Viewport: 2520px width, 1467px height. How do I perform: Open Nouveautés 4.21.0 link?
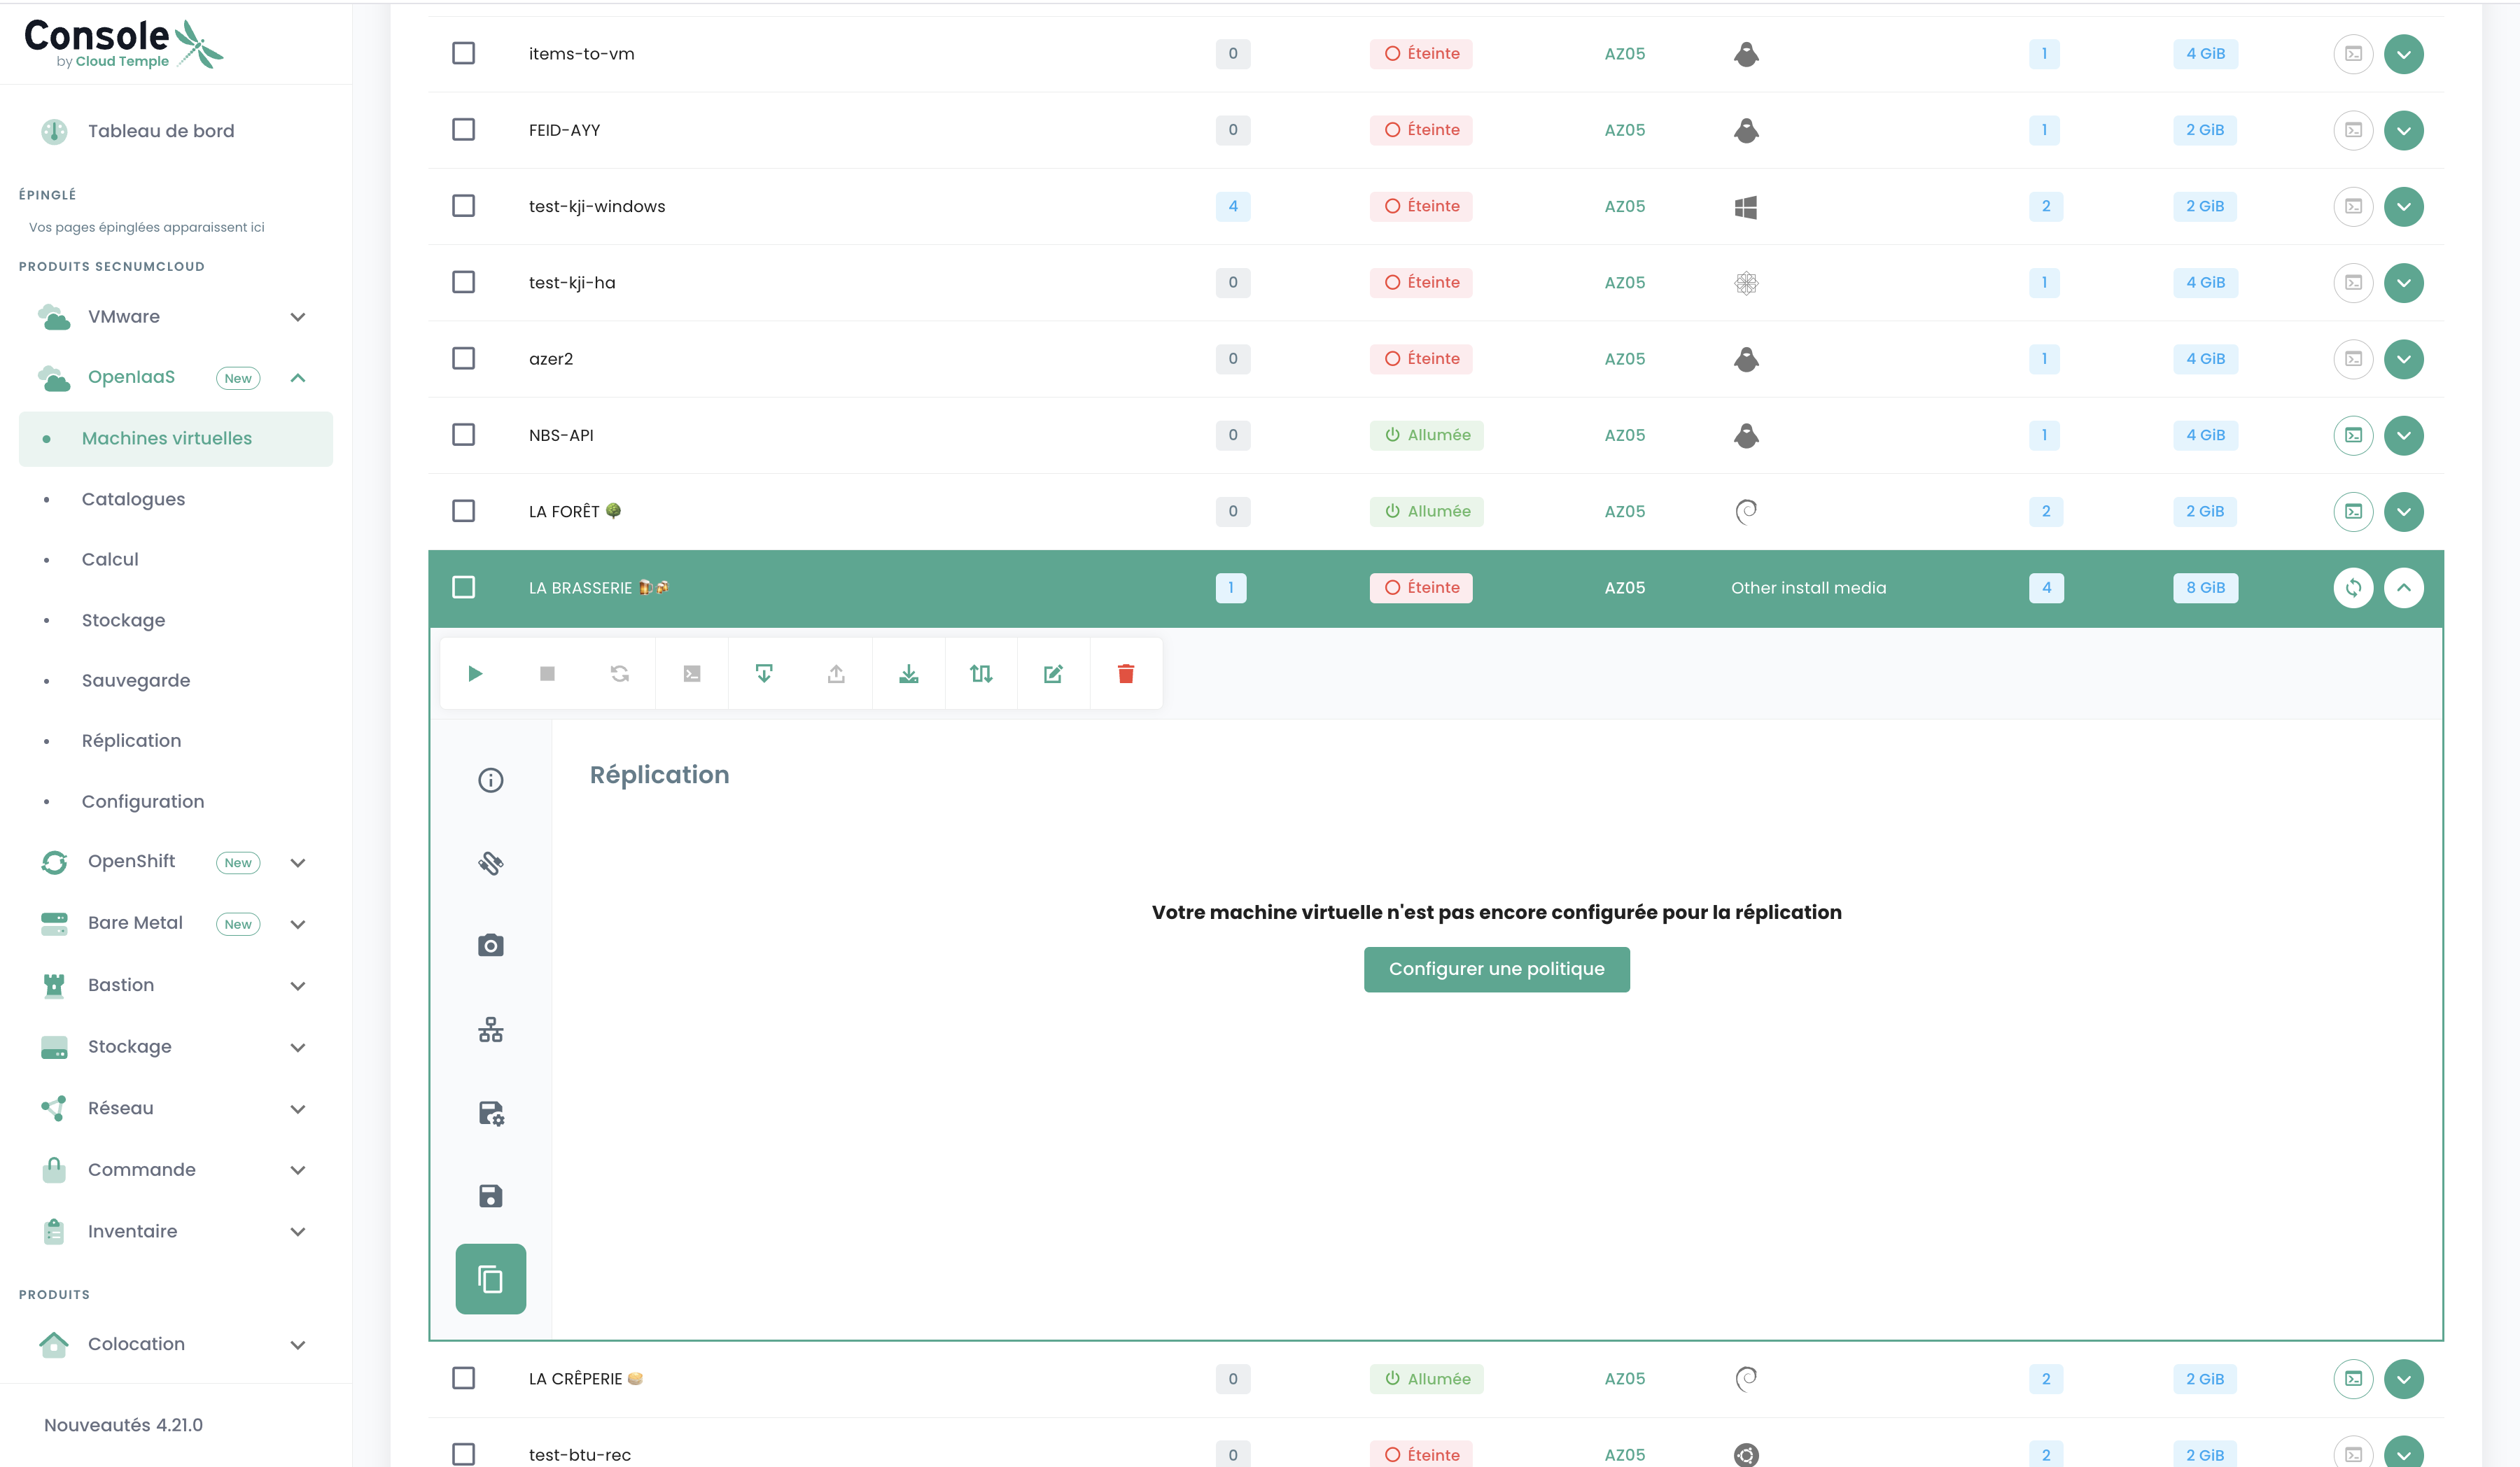pos(123,1425)
